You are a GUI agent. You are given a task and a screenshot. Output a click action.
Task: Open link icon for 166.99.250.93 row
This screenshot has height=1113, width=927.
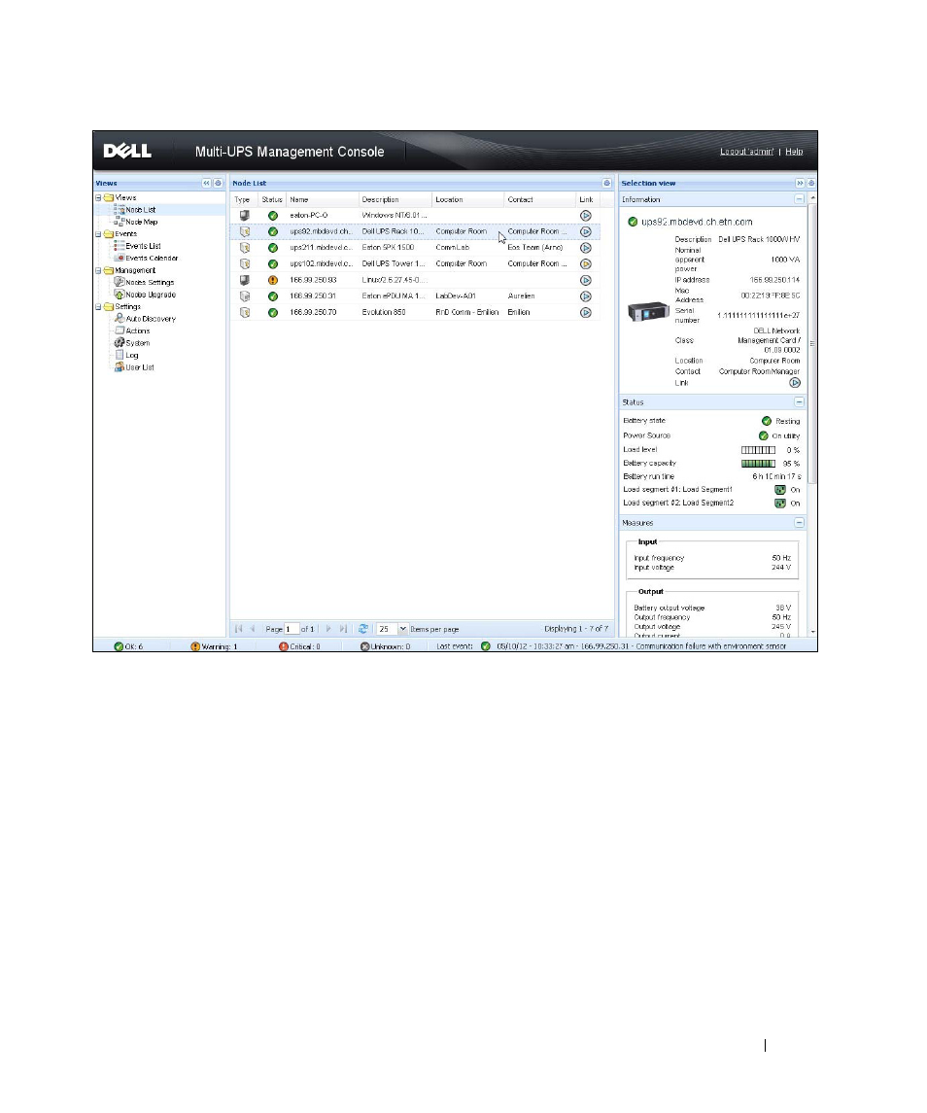pyautogui.click(x=586, y=280)
